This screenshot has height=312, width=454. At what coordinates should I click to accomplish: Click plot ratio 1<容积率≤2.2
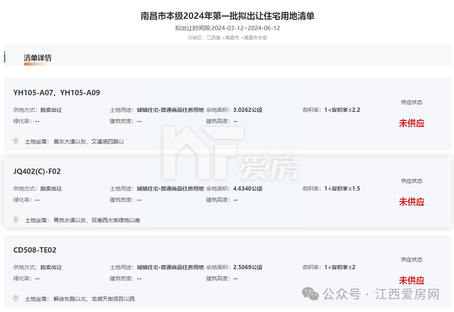[342, 110]
